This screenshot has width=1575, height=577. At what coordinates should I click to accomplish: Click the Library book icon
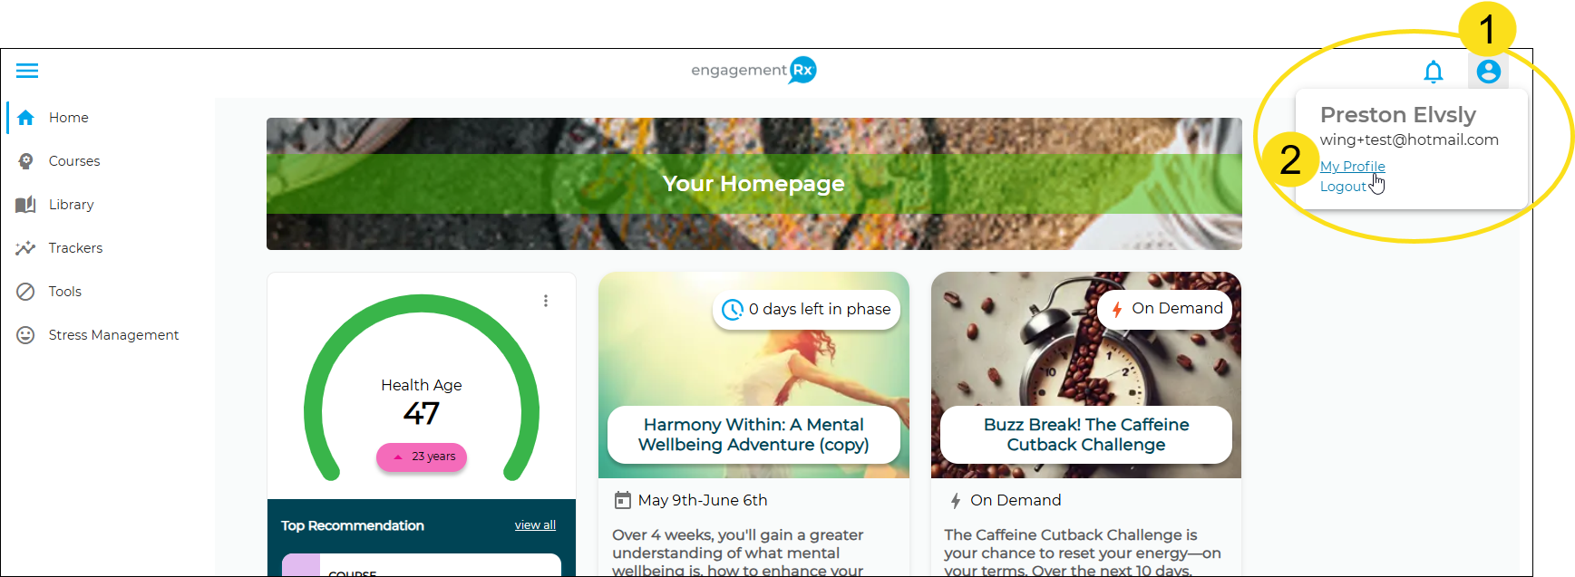[25, 205]
